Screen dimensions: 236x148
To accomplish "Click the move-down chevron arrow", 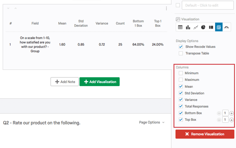I will point(8,8).
